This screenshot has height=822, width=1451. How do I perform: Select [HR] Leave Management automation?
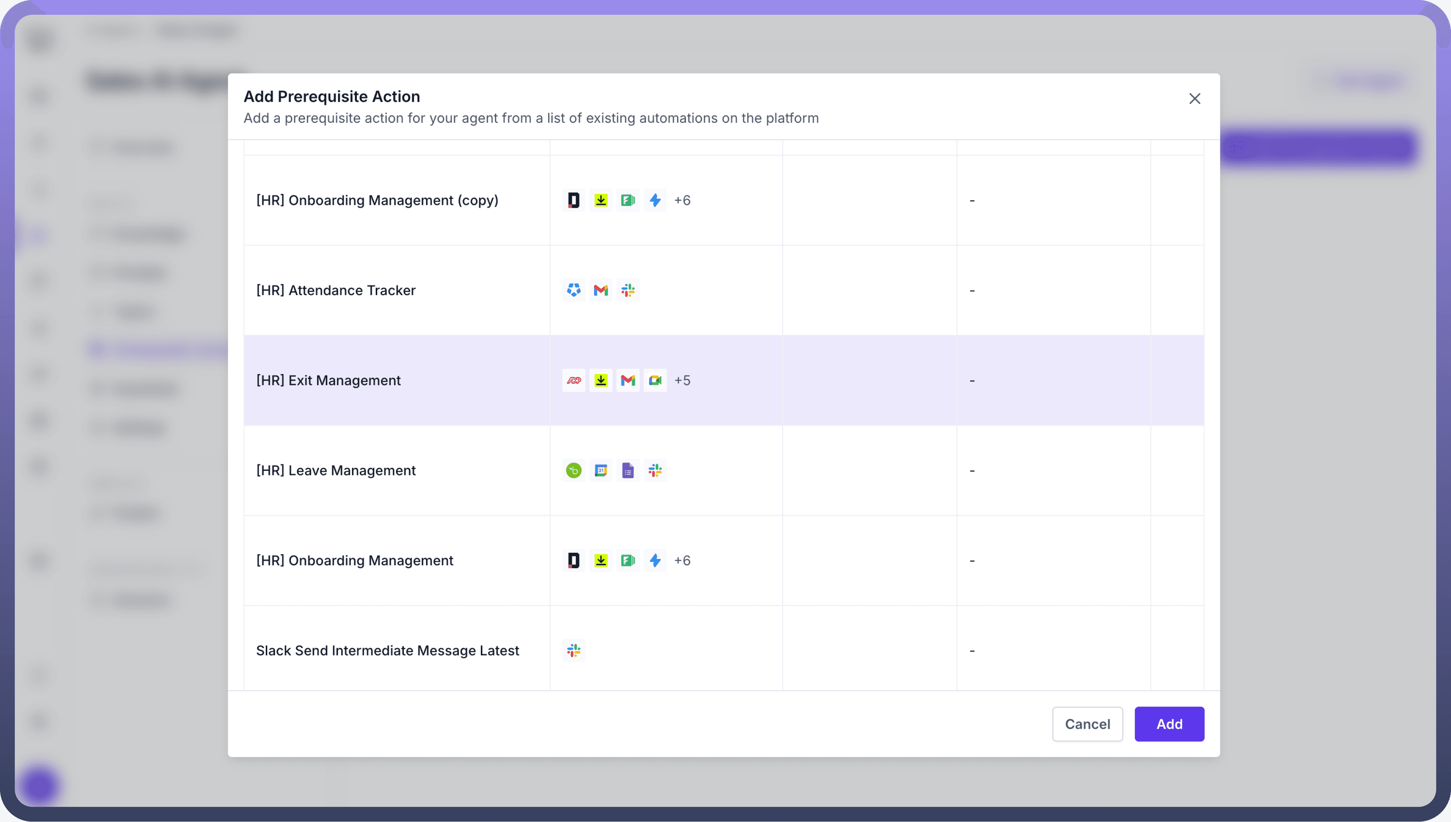click(x=335, y=470)
